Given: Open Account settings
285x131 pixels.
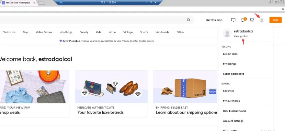Looking at the screenshot, I should pyautogui.click(x=233, y=121).
